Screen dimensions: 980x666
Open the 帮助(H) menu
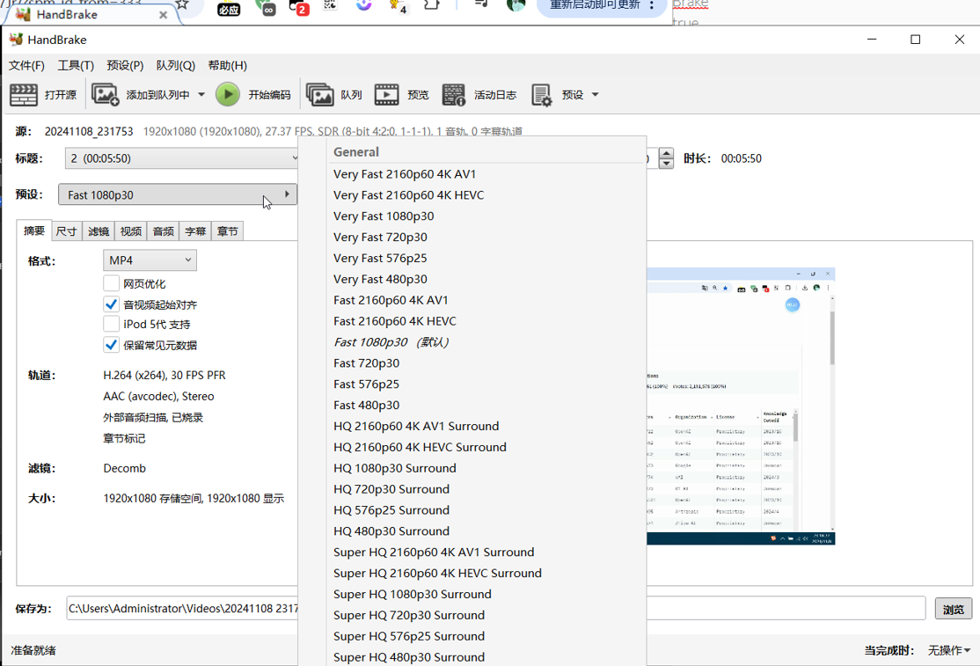(228, 66)
